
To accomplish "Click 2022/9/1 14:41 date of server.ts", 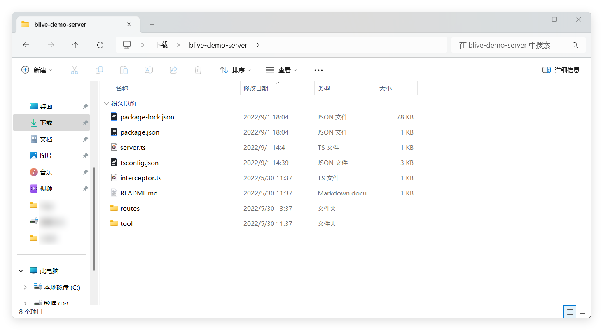I will click(x=266, y=147).
